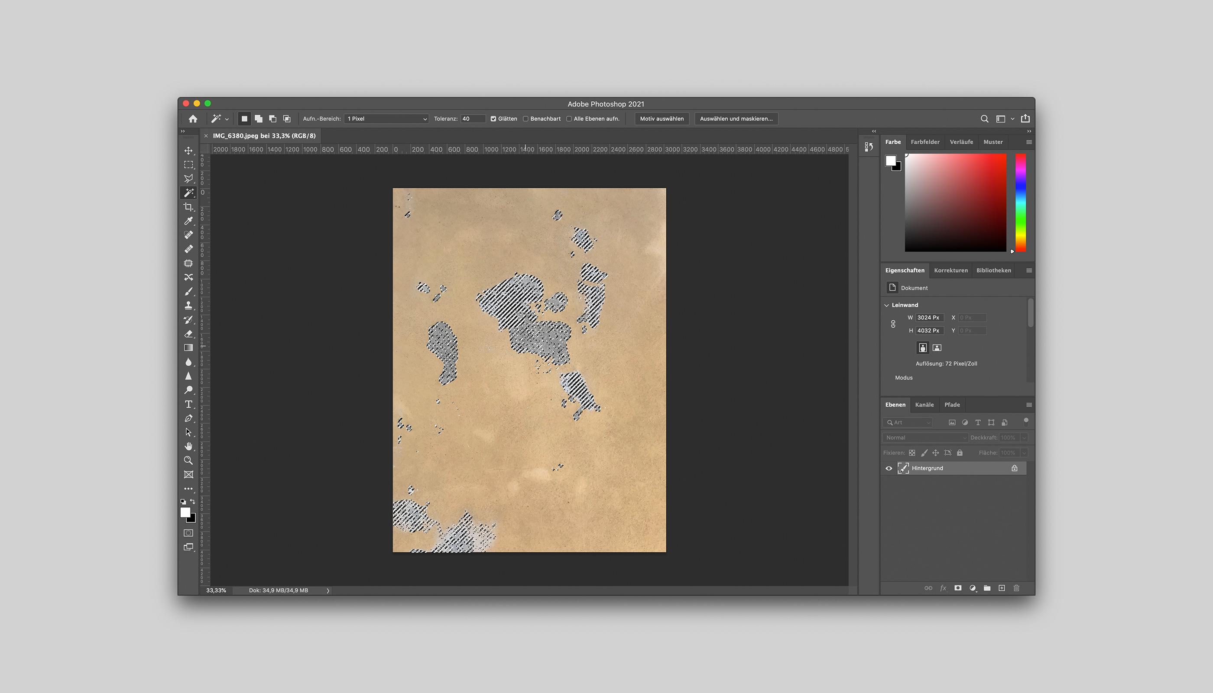Choose Subtract from selection mode
Image resolution: width=1213 pixels, height=693 pixels.
coord(272,119)
